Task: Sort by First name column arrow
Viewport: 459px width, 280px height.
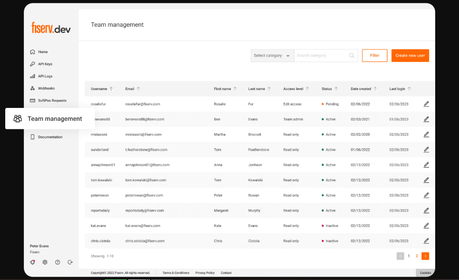Action: coord(235,89)
